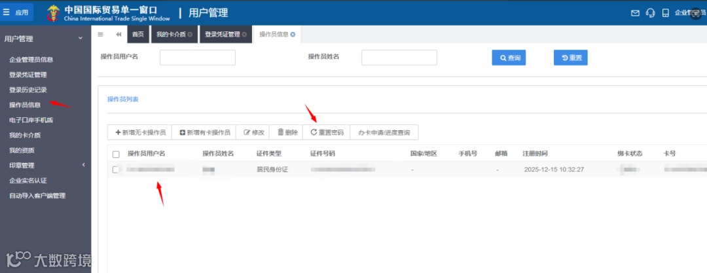Open 登录历史记录 in sidebar
707x273 pixels.
tap(28, 90)
